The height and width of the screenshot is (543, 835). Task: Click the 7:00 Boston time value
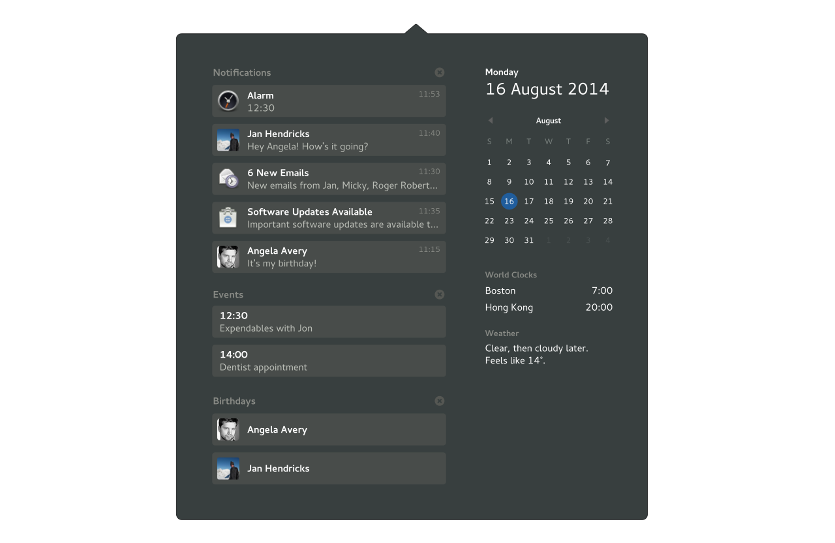pos(602,291)
